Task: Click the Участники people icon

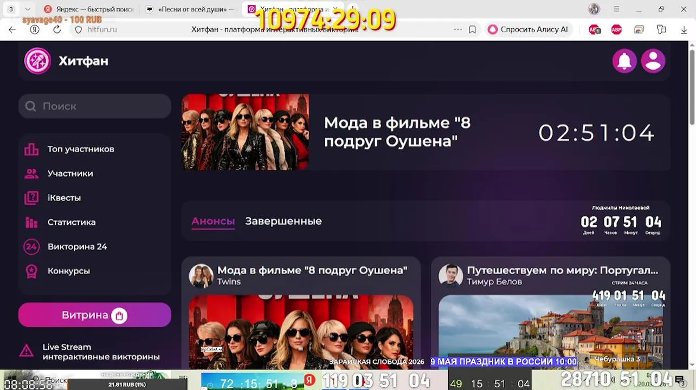Action: click(31, 173)
